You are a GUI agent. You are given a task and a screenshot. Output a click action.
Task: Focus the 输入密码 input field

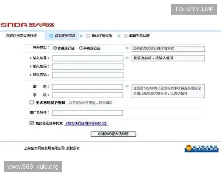[x=88, y=66]
